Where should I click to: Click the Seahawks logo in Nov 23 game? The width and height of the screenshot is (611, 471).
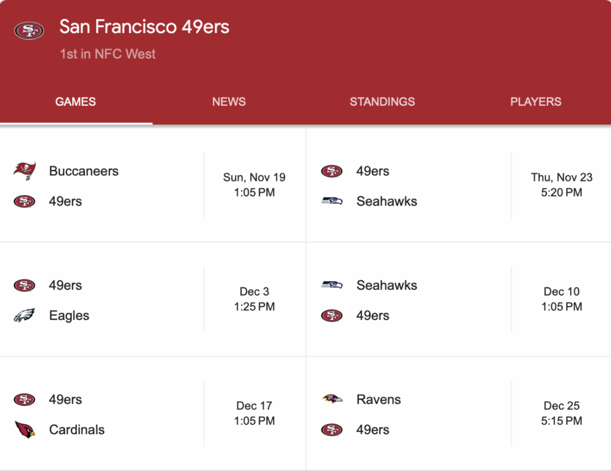click(x=332, y=201)
